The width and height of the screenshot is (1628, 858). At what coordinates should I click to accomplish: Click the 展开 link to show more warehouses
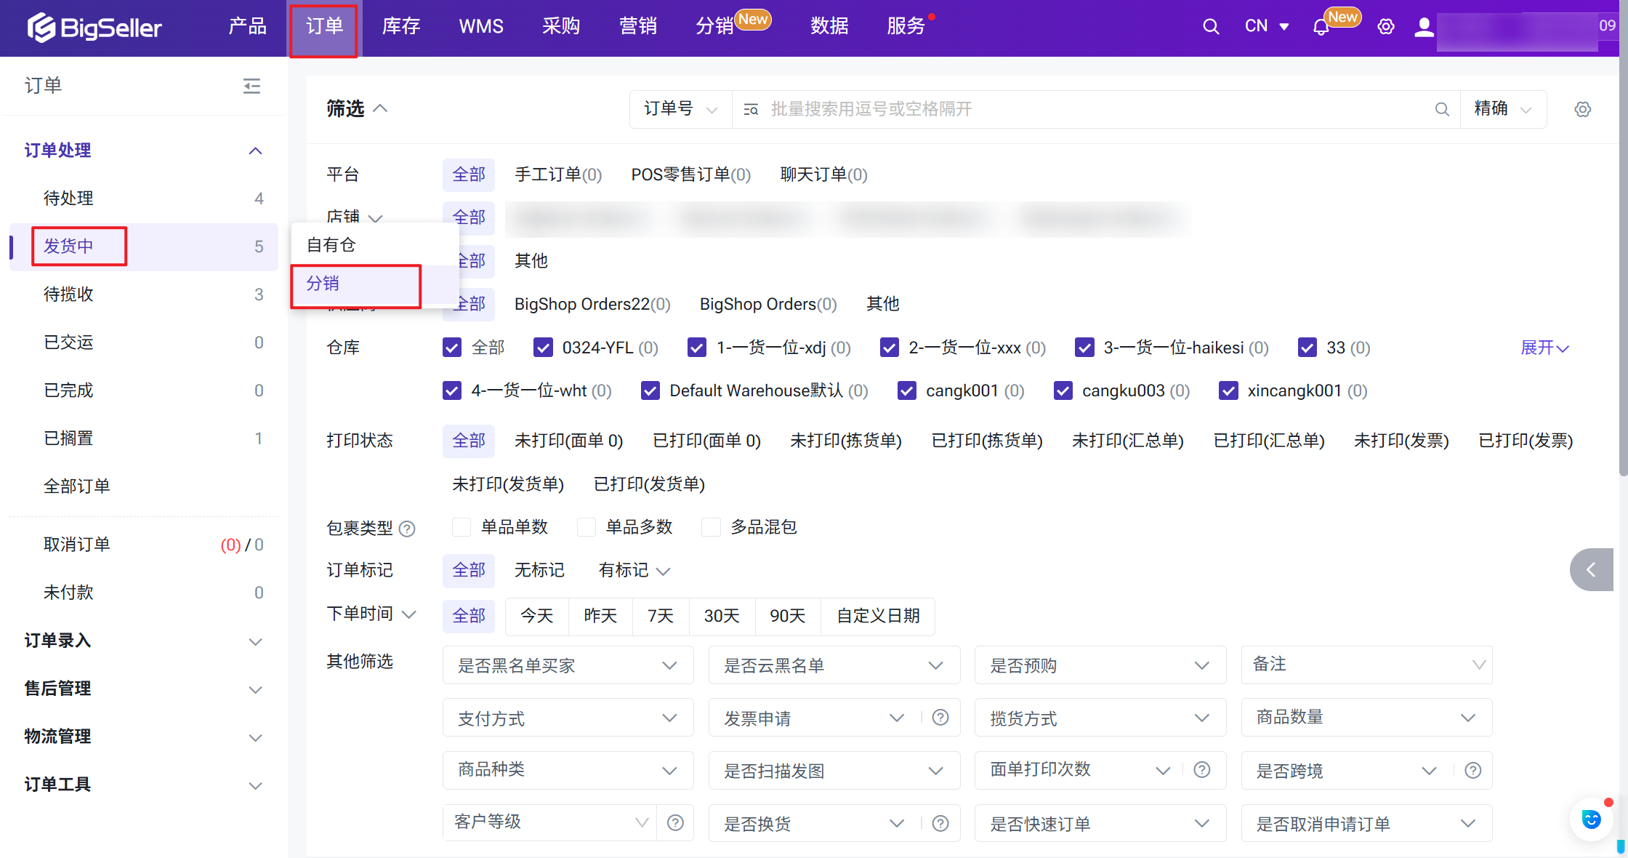pos(1544,348)
